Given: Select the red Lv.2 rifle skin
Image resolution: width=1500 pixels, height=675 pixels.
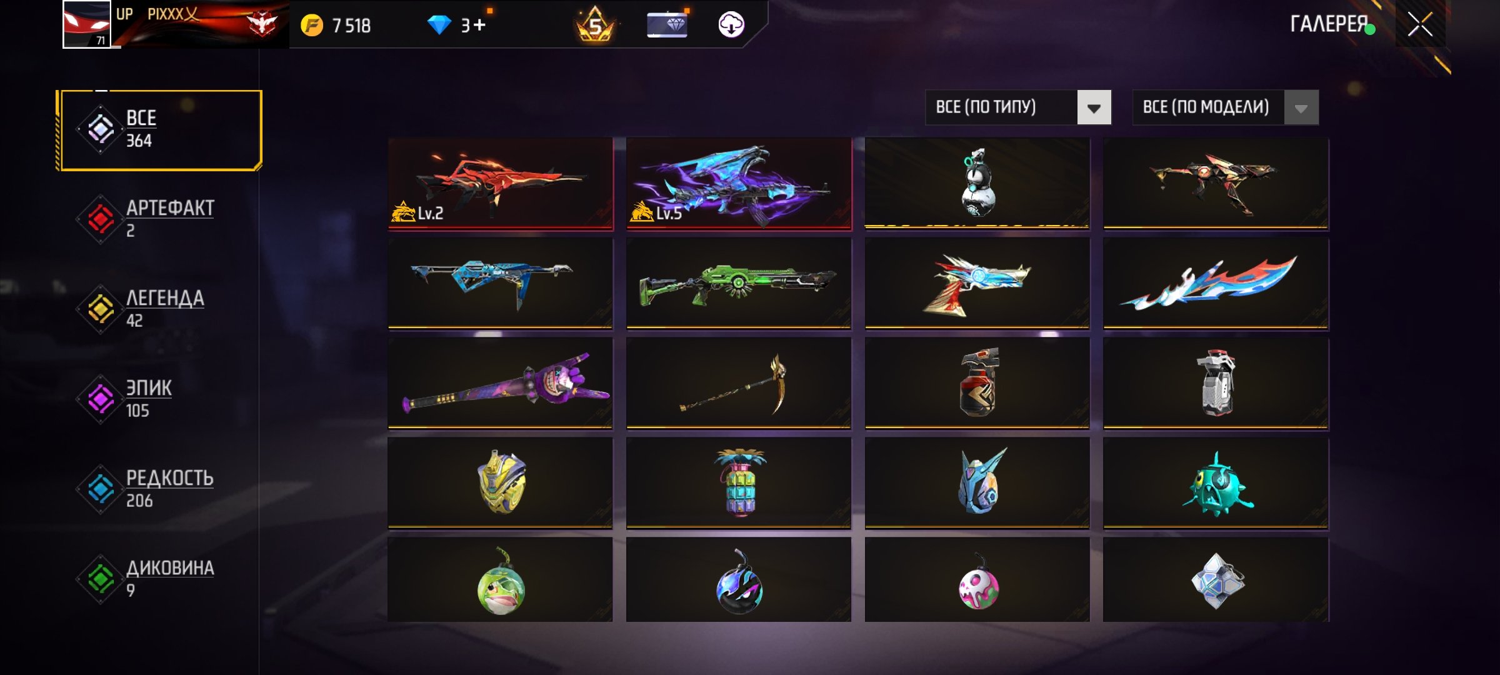Looking at the screenshot, I should pos(501,184).
